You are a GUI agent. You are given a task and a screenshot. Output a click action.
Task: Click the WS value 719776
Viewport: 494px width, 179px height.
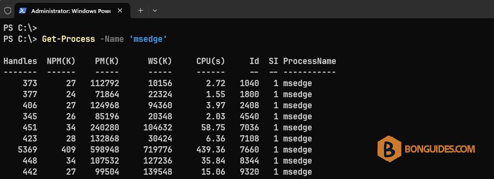(158, 150)
